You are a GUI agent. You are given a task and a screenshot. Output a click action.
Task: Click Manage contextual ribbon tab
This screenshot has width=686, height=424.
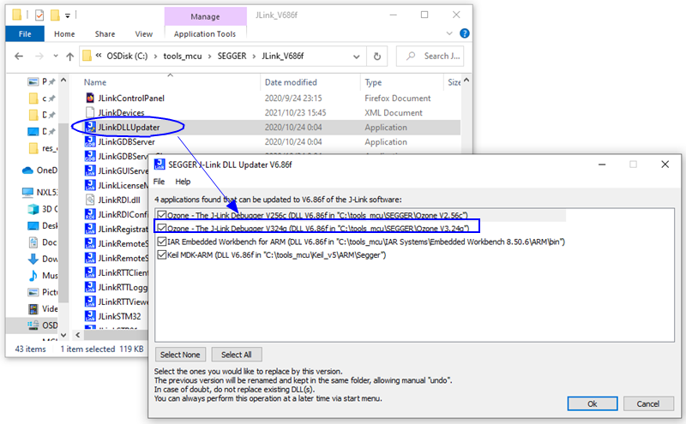pyautogui.click(x=205, y=16)
